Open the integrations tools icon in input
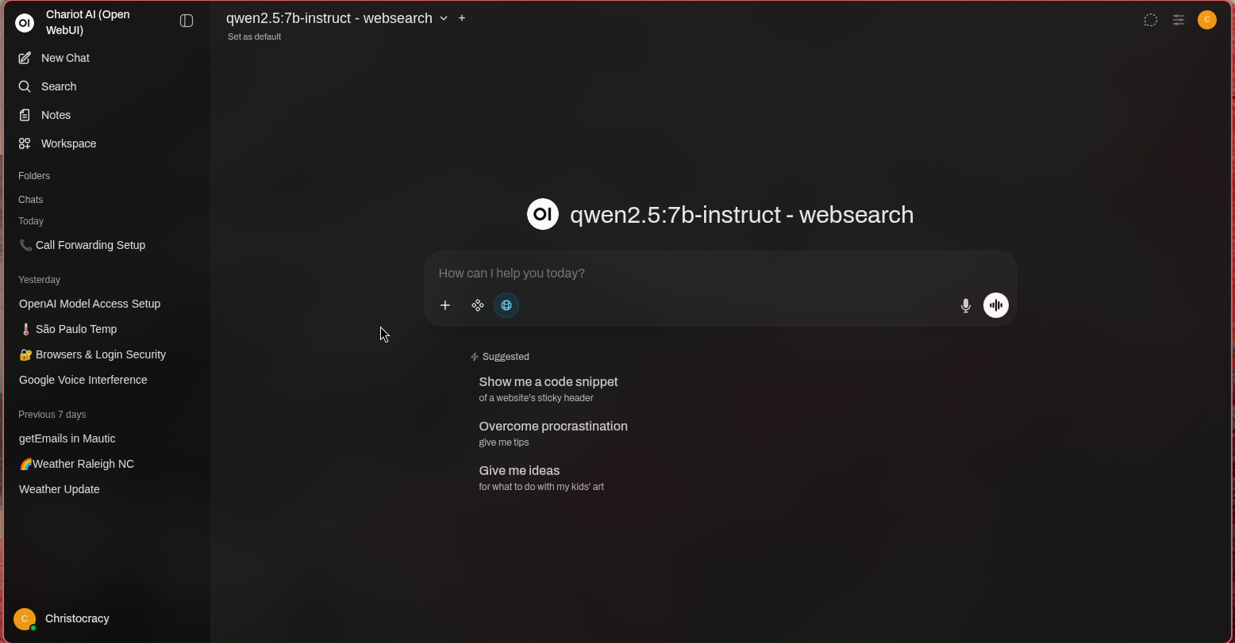The height and width of the screenshot is (643, 1235). tap(478, 305)
